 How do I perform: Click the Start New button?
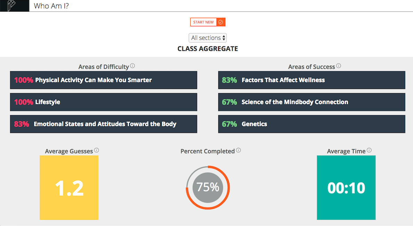tap(204, 22)
